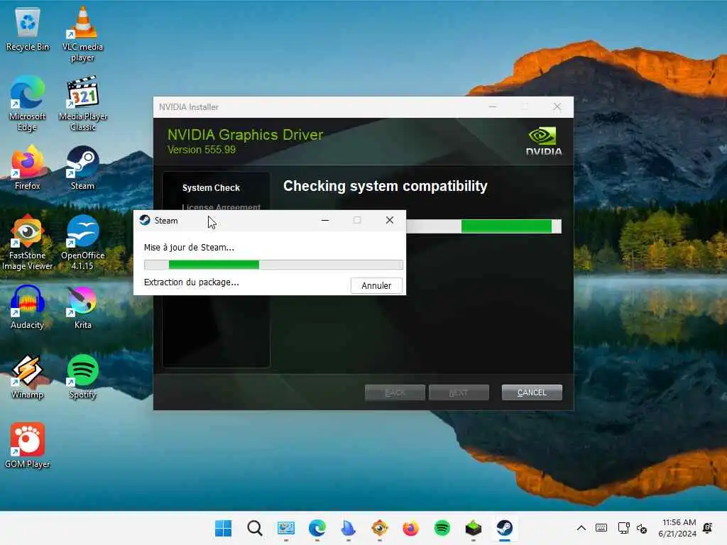Switch to Microsoft Edge in the taskbar
Screen dimensions: 727x545
317,528
